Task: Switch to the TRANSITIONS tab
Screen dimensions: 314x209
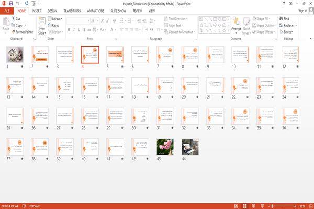Action: (72, 11)
